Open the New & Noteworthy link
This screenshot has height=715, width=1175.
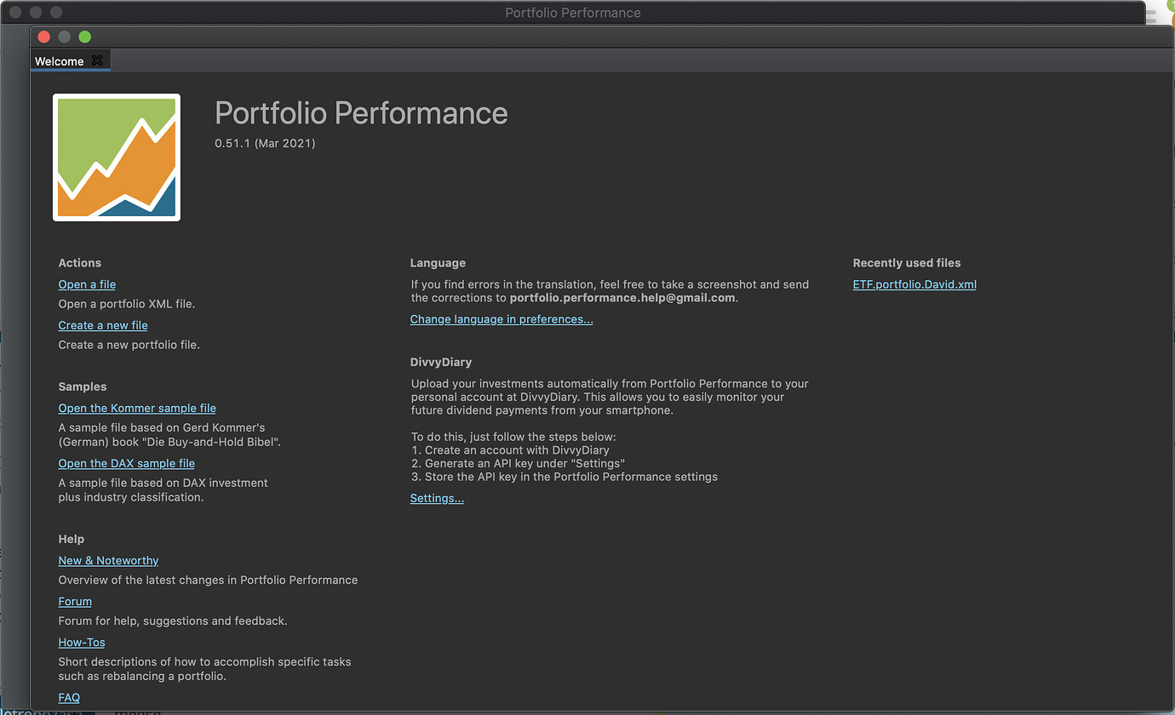[108, 560]
